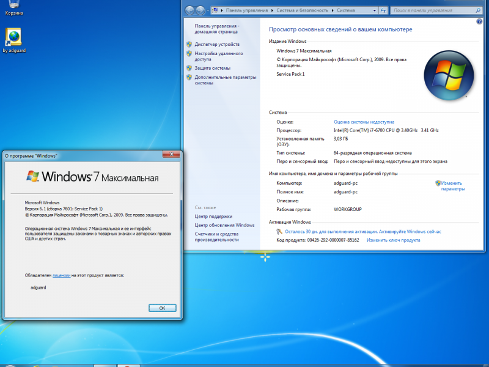Click the adguard-pc value next to Полное имя
The width and height of the screenshot is (489, 367).
(345, 192)
